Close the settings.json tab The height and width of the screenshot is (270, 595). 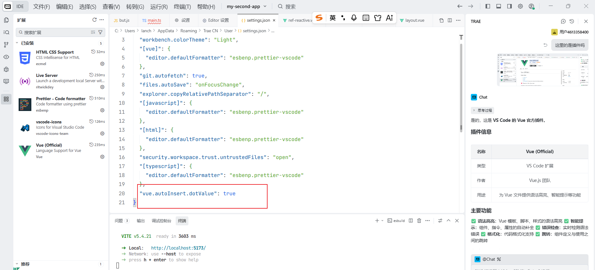(x=274, y=20)
